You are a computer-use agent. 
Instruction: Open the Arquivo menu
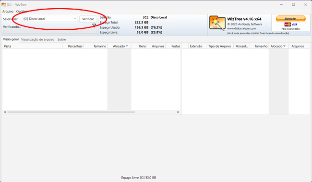click(x=8, y=12)
